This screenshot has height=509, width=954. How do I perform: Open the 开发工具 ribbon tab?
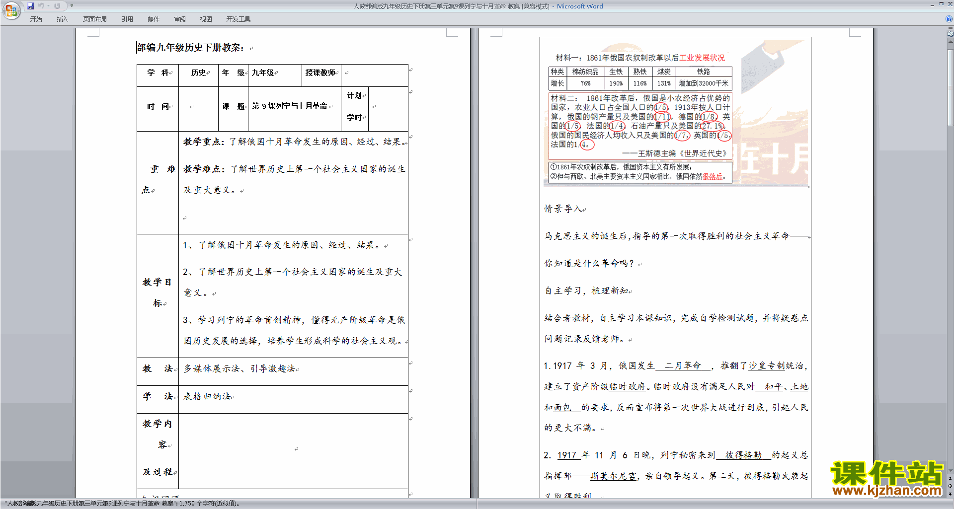pyautogui.click(x=238, y=19)
